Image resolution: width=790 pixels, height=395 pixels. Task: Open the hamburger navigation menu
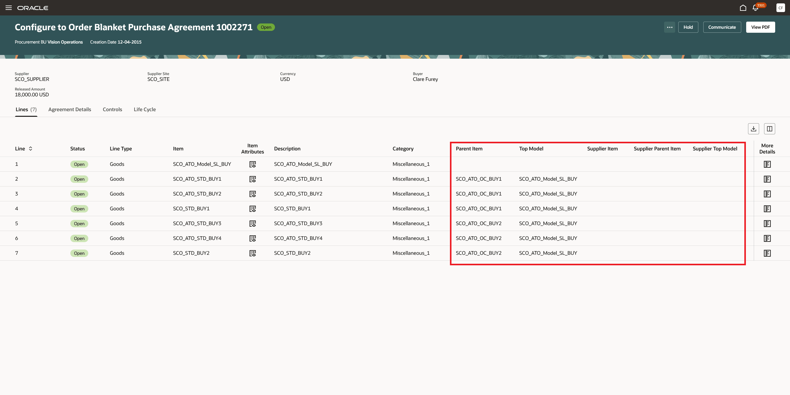[9, 8]
